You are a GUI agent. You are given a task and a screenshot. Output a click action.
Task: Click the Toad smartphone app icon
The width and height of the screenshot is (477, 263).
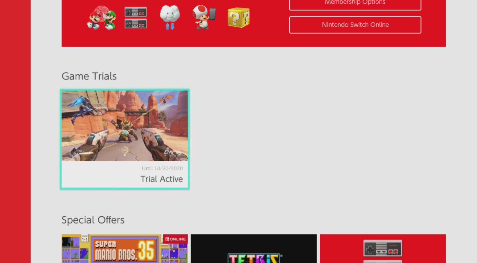click(204, 18)
